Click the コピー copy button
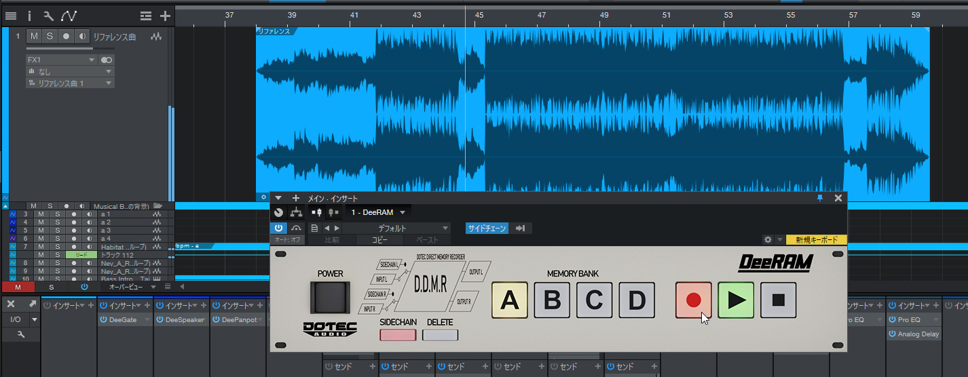Image resolution: width=968 pixels, height=377 pixels. (x=380, y=239)
